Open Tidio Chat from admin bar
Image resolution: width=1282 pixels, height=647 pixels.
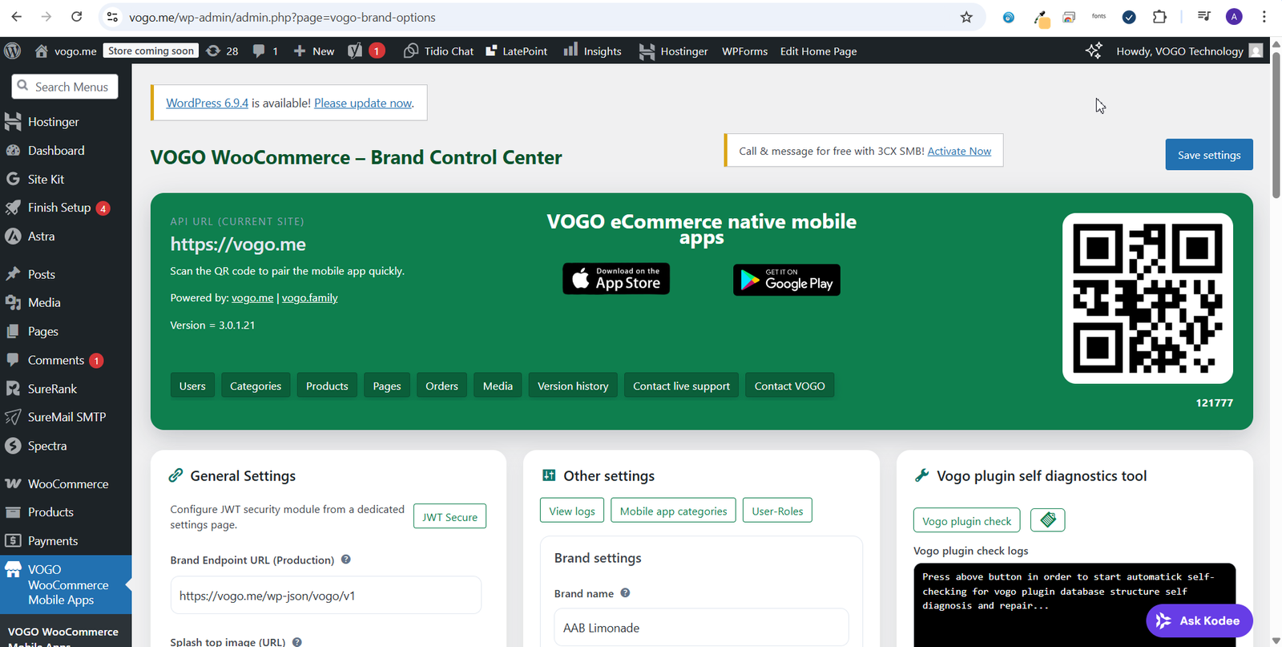[x=438, y=51]
